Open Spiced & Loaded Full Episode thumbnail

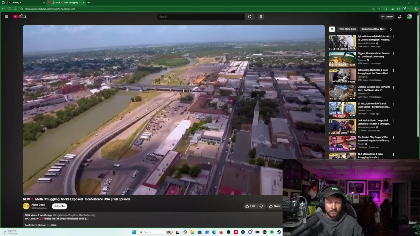[x=343, y=43]
